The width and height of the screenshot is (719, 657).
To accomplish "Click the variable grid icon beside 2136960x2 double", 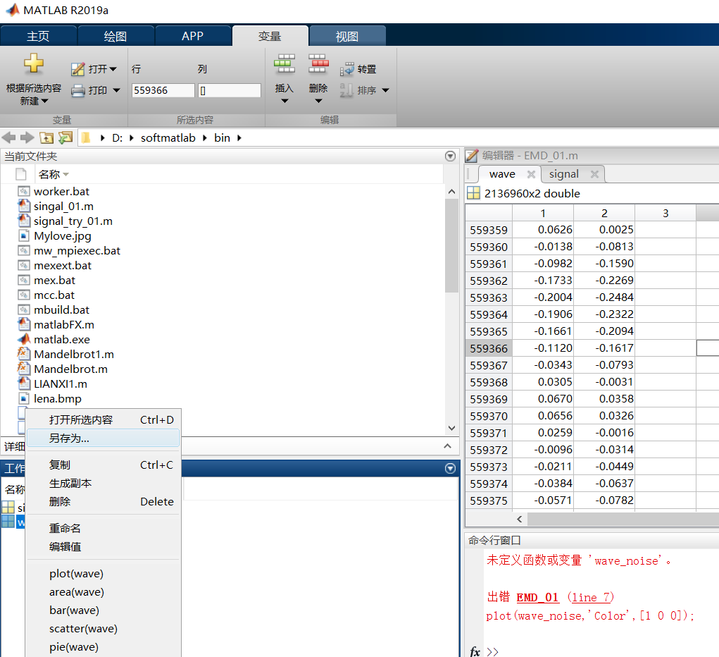I will pos(474,193).
